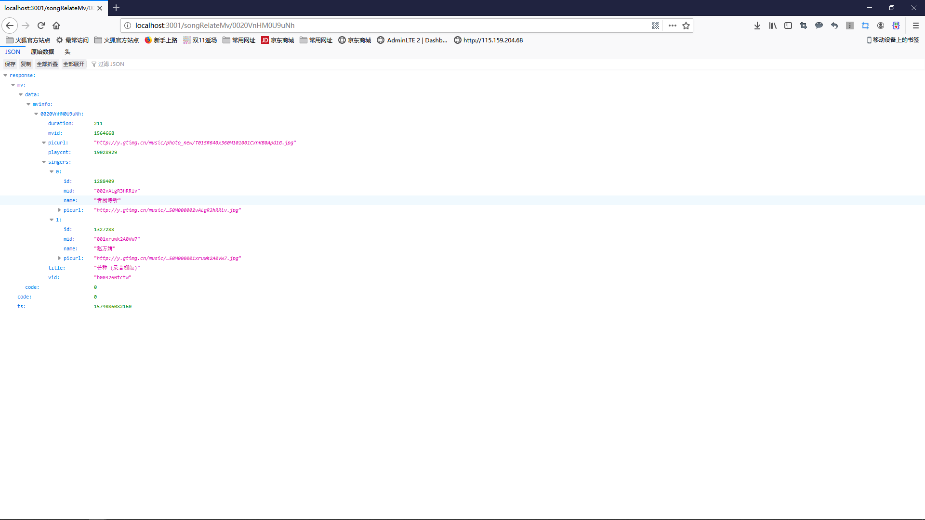Toggle the sidebar view icon

788,26
